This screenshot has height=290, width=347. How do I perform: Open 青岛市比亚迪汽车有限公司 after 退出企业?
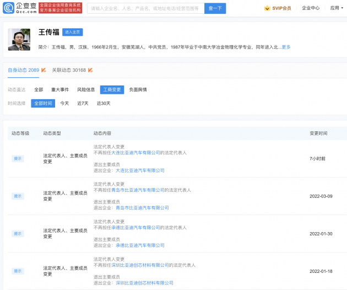tap(142, 208)
